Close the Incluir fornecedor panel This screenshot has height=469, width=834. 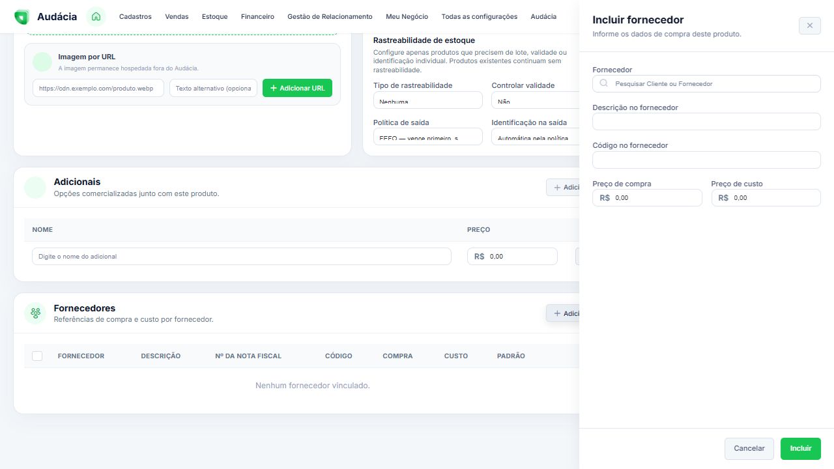point(810,25)
